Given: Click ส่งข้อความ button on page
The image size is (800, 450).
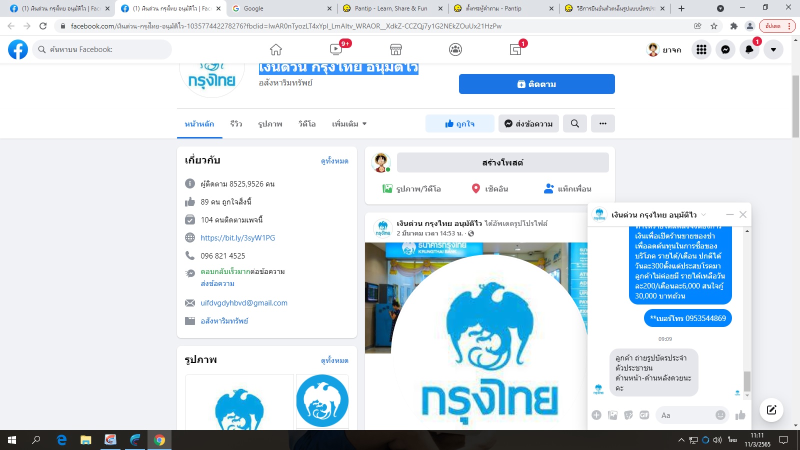Looking at the screenshot, I should point(528,123).
